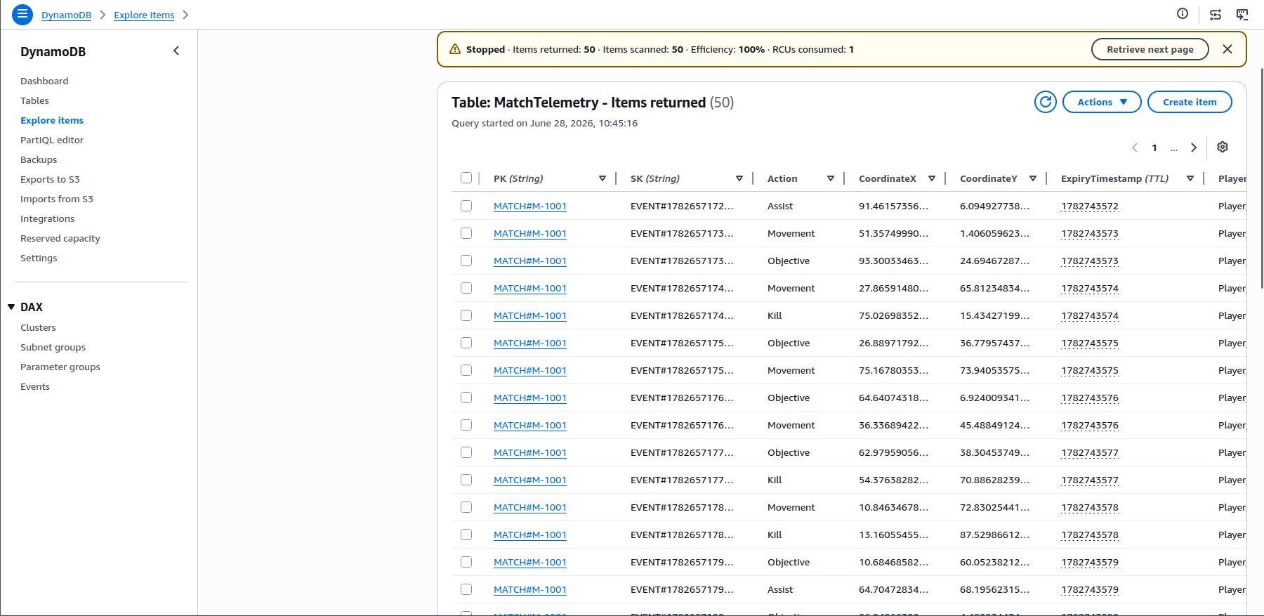
Task: Check the row with CoordinateX 93.30033463
Action: [466, 261]
